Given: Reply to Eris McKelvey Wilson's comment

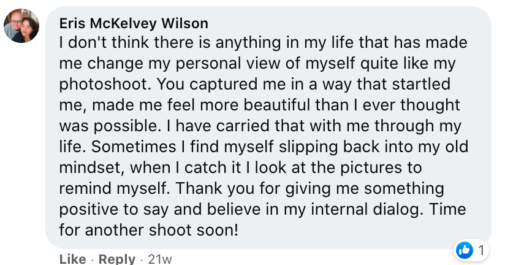Looking at the screenshot, I should (x=117, y=259).
